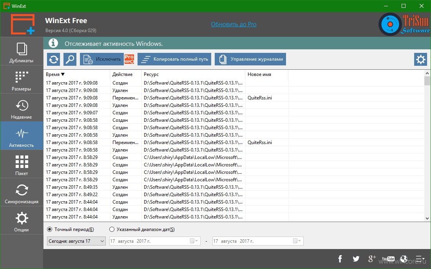This screenshot has height=269, width=431.
Task: Open the settings gear in toolbar
Action: tap(420, 60)
